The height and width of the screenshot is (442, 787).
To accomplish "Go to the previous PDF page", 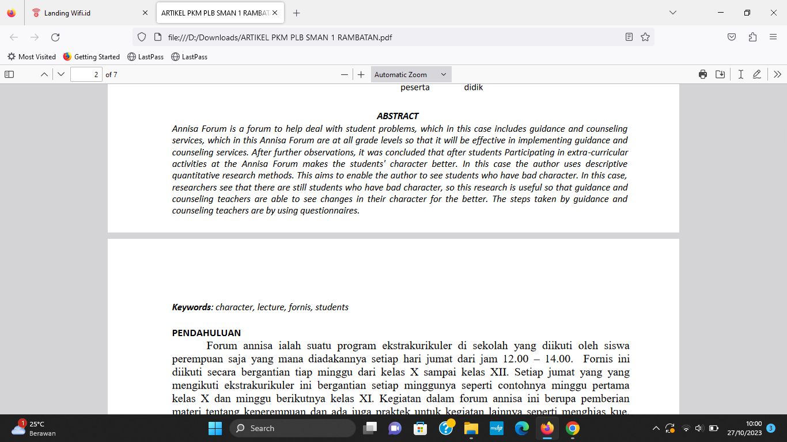I will click(44, 74).
